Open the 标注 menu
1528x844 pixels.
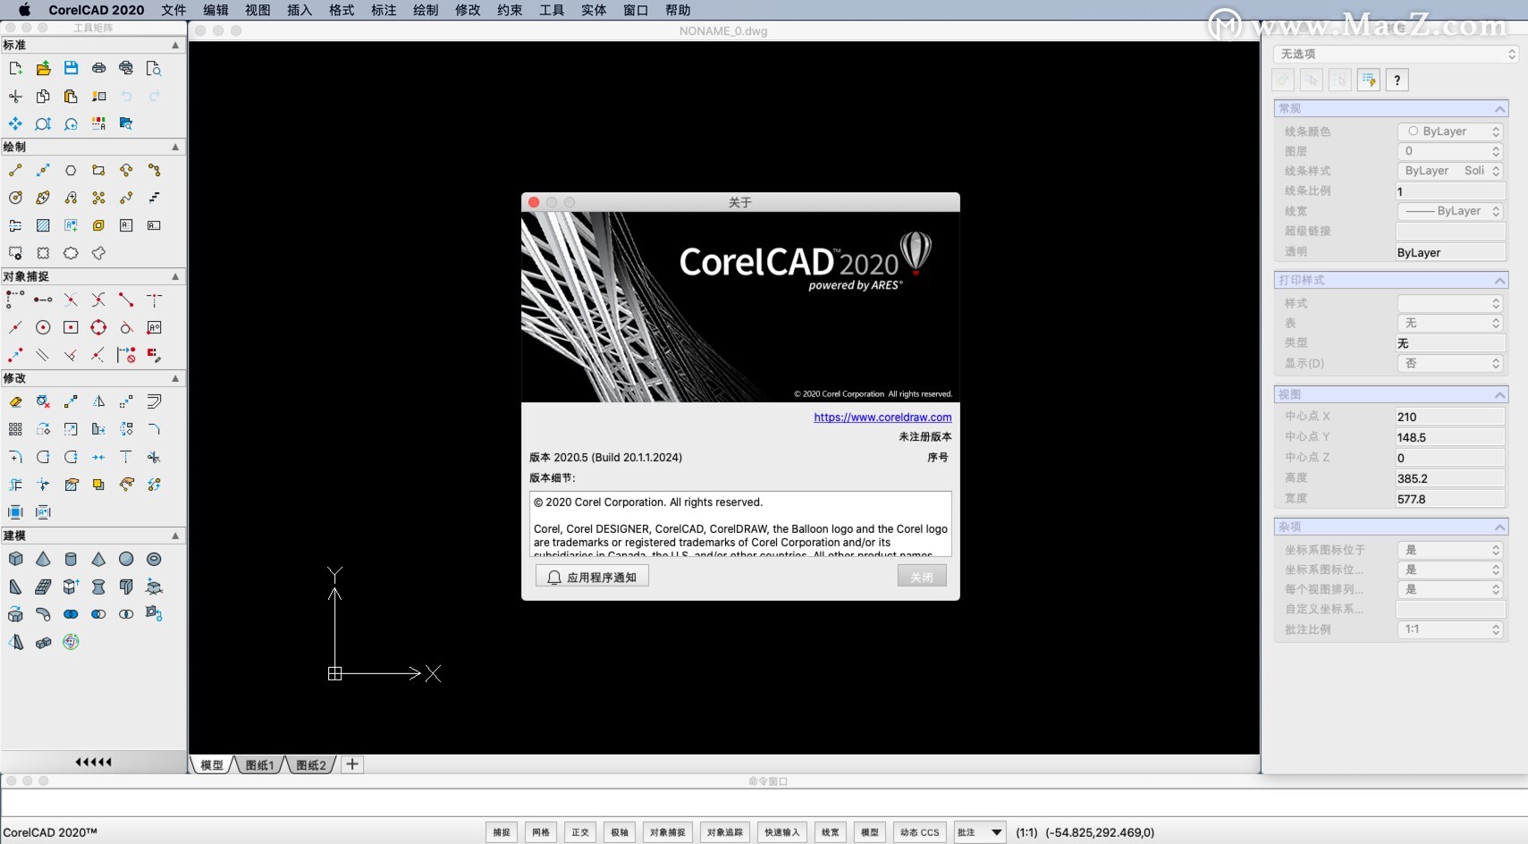coord(384,10)
